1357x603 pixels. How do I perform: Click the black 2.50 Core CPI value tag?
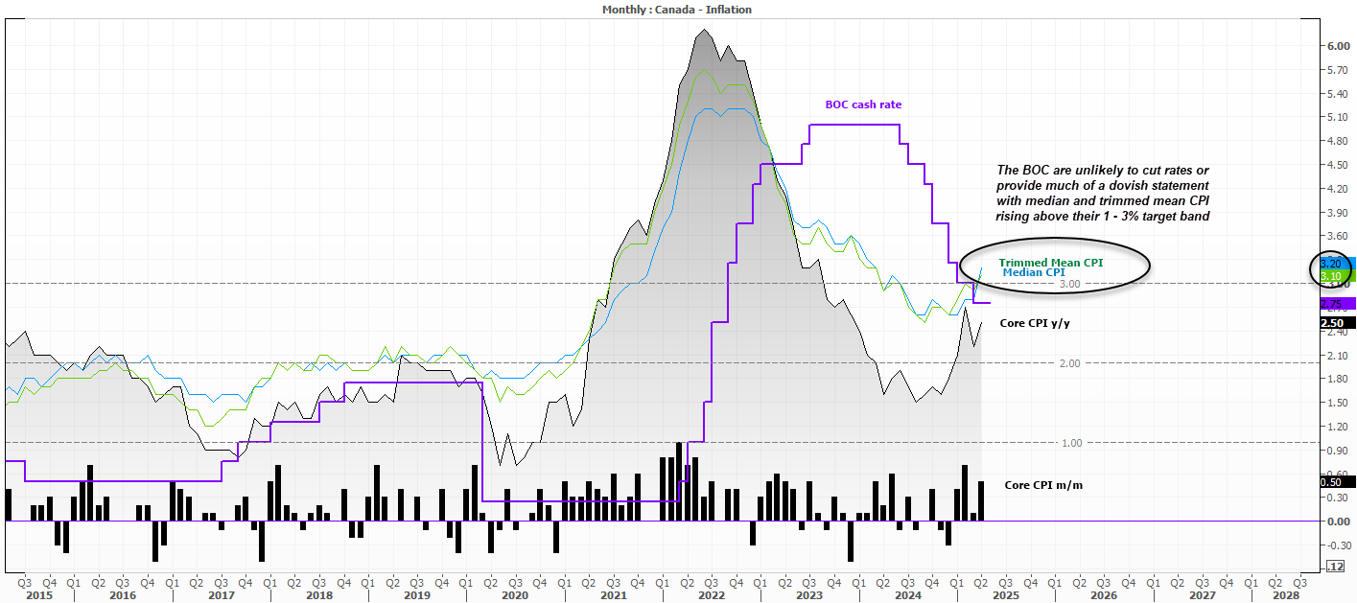tap(1335, 323)
